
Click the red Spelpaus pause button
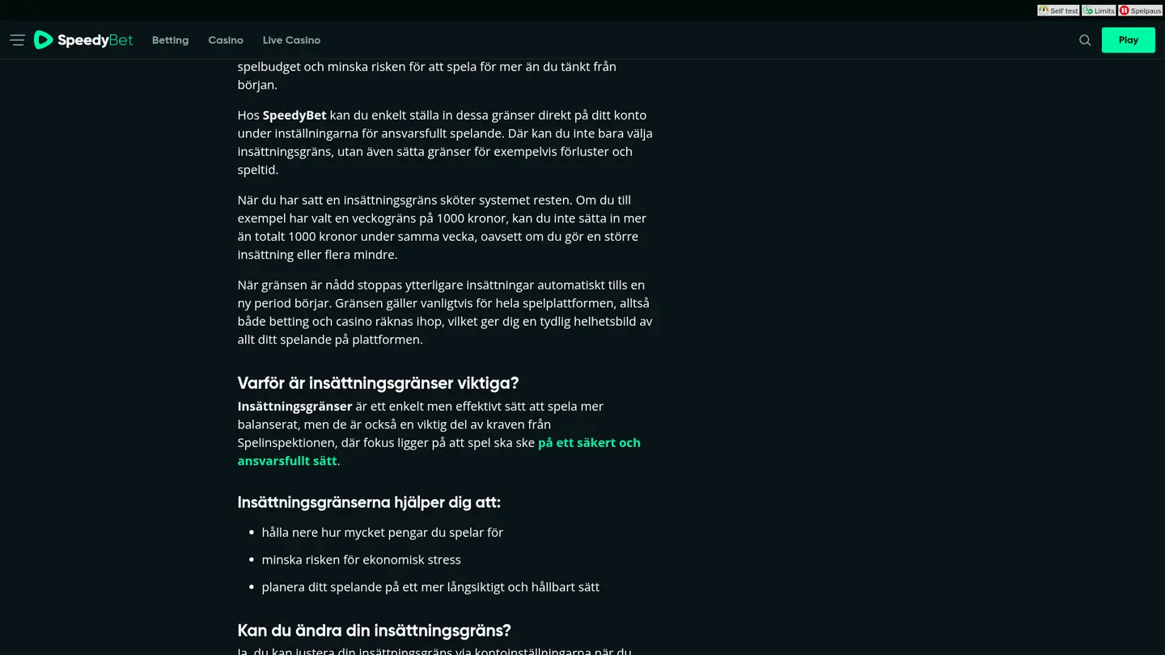tap(1140, 11)
